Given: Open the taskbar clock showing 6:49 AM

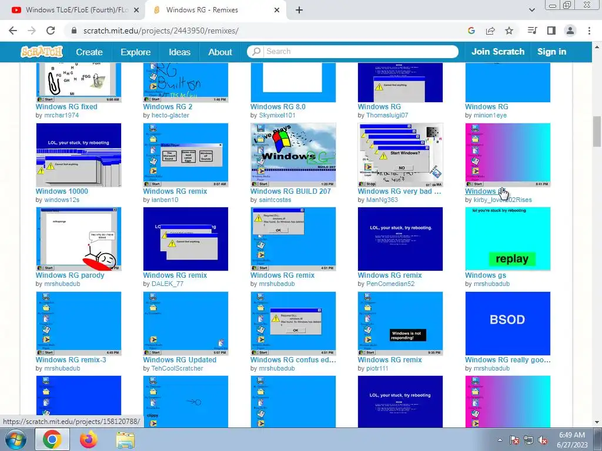Looking at the screenshot, I should [572, 440].
